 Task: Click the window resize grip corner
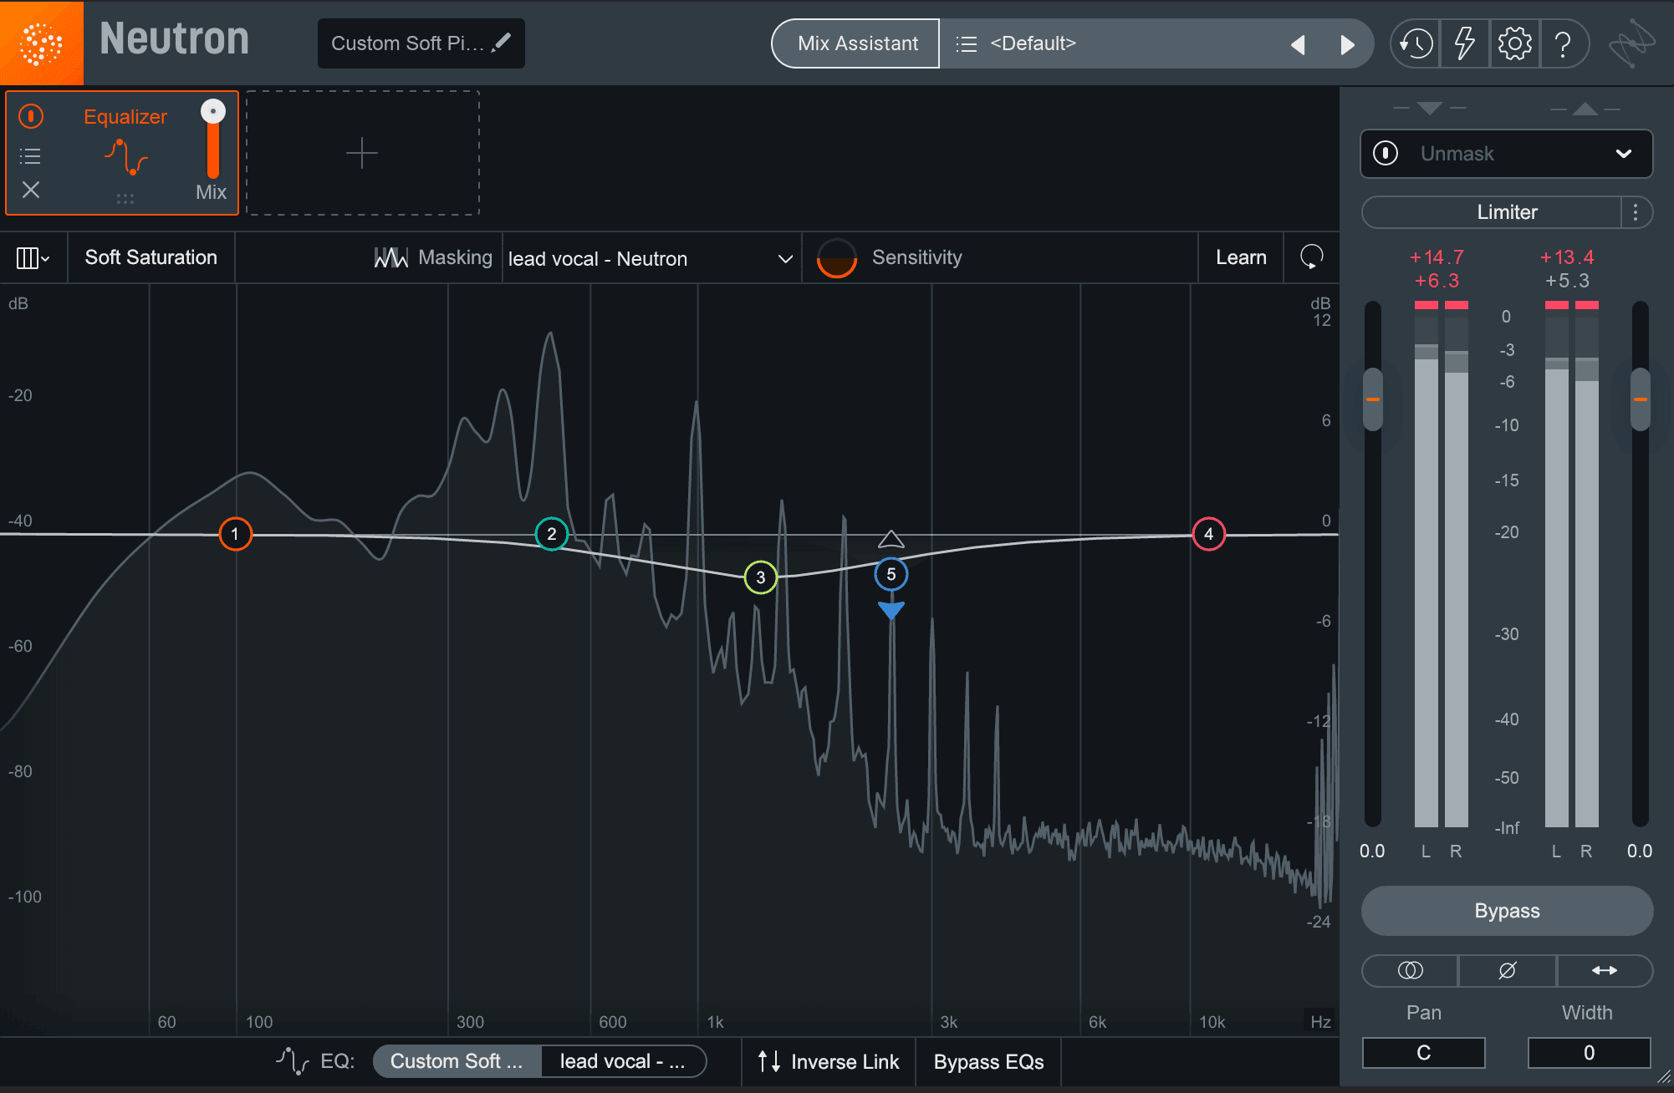coord(1663,1078)
